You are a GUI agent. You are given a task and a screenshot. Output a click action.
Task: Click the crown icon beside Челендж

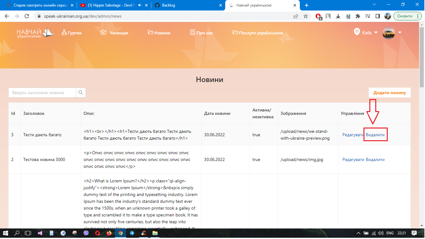104,32
